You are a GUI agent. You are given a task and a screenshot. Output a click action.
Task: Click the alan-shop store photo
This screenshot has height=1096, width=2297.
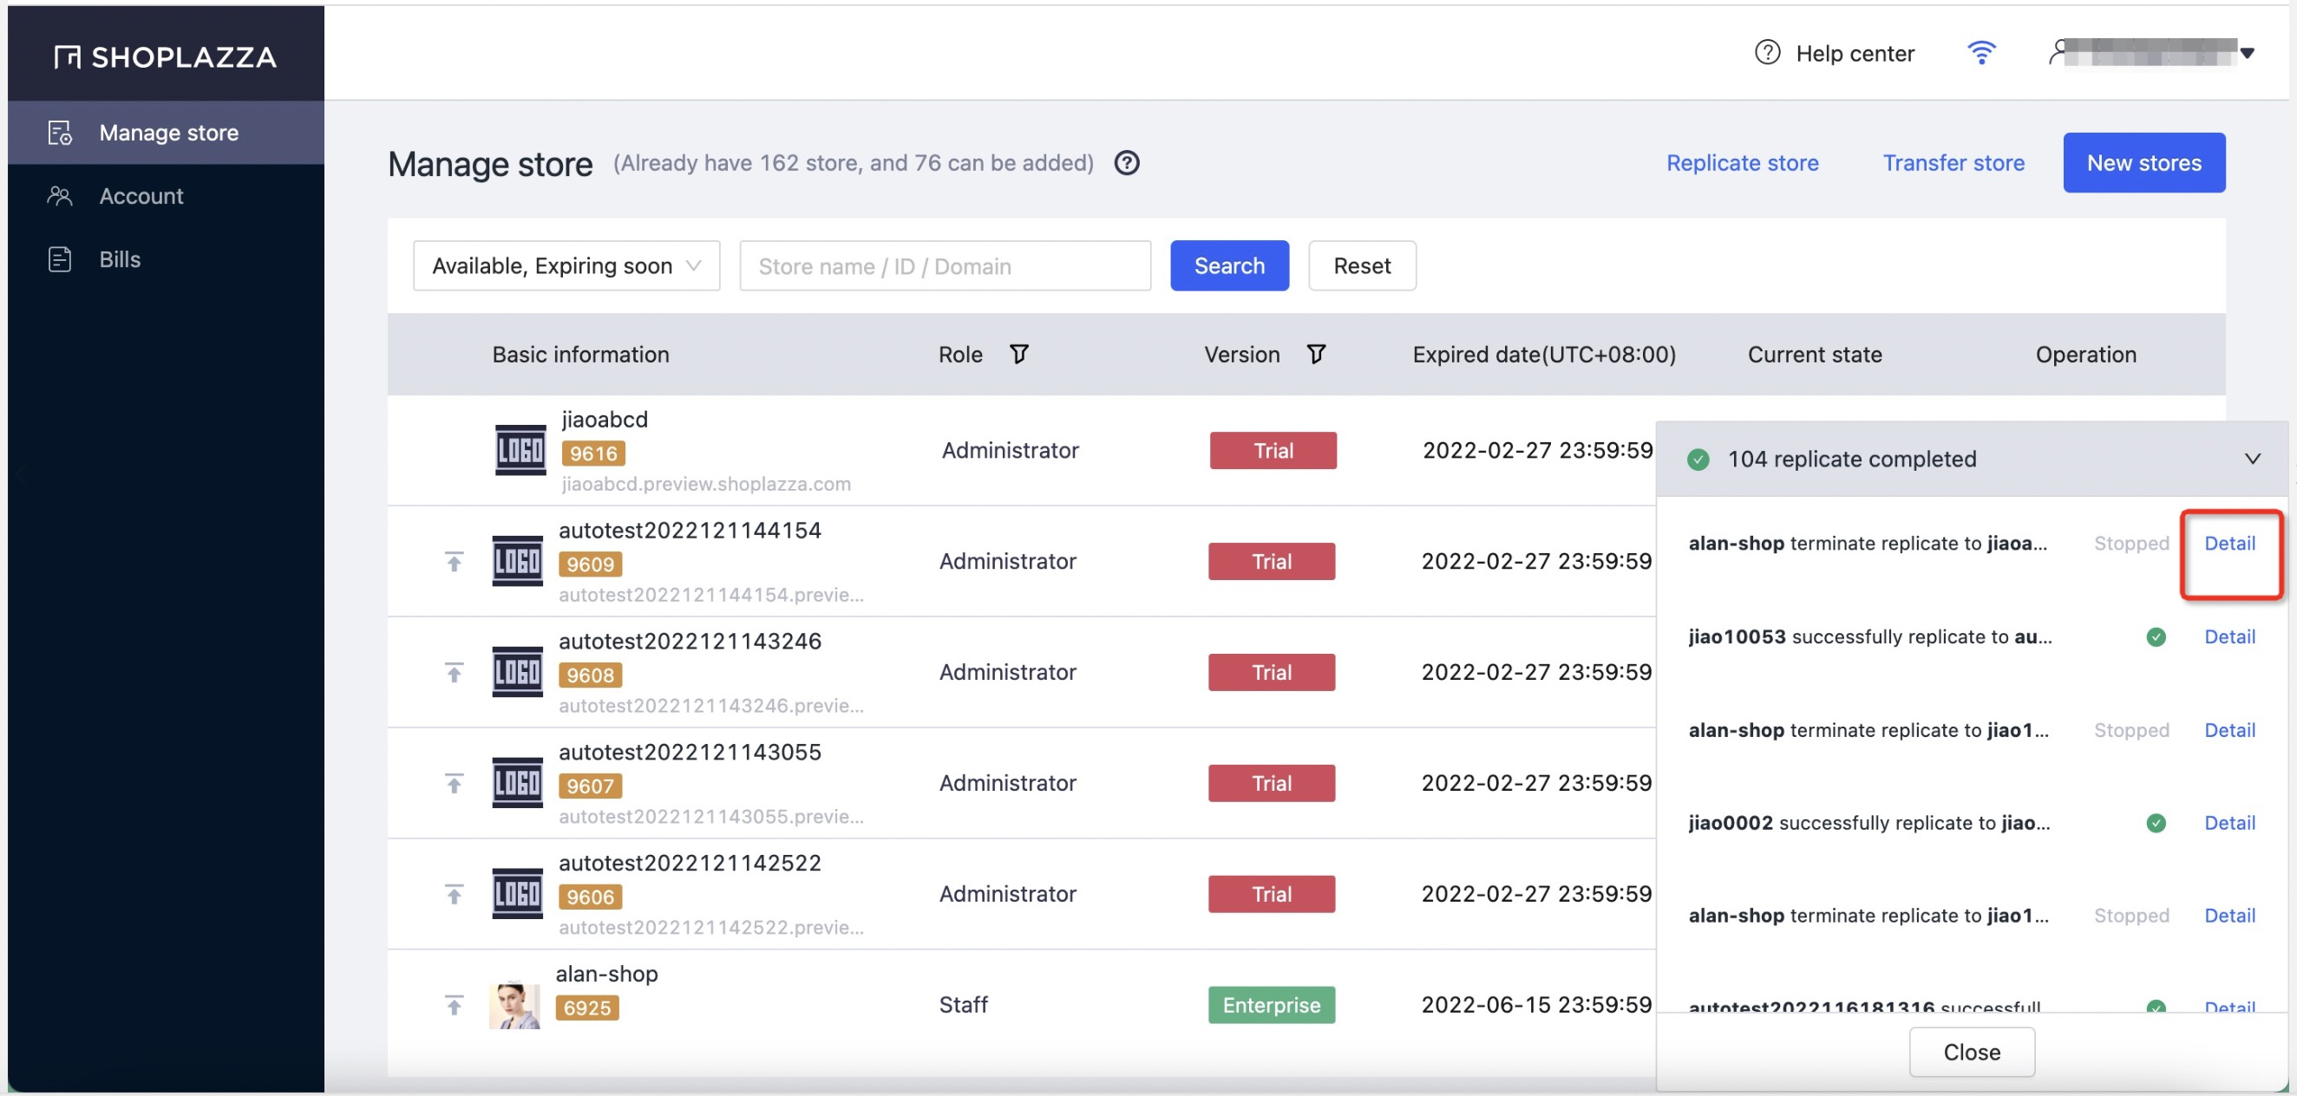pyautogui.click(x=514, y=1006)
